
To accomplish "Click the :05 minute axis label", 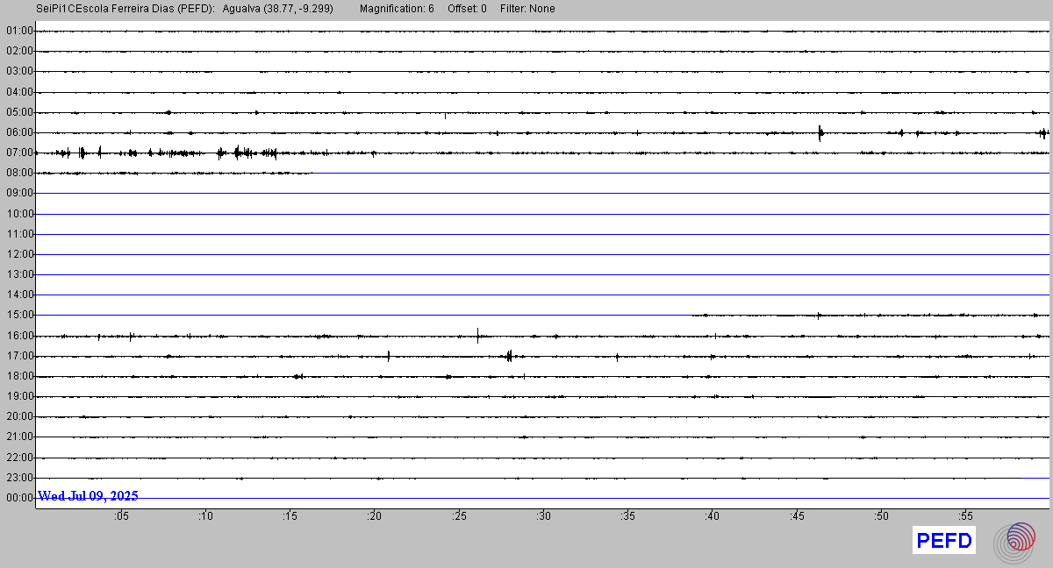I will [x=121, y=516].
